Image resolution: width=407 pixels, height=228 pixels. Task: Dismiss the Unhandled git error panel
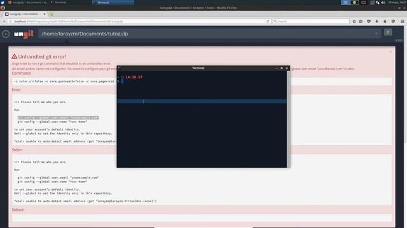point(390,52)
